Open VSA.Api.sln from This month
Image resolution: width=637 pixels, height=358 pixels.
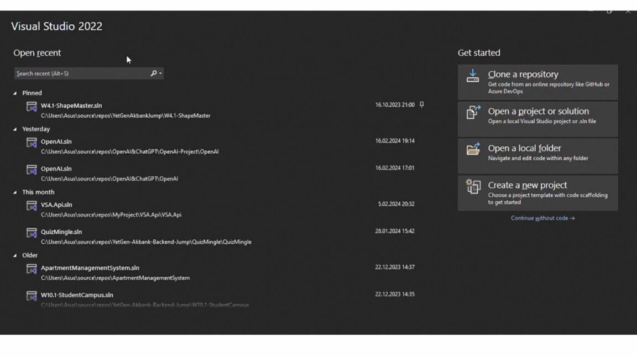[x=56, y=205]
